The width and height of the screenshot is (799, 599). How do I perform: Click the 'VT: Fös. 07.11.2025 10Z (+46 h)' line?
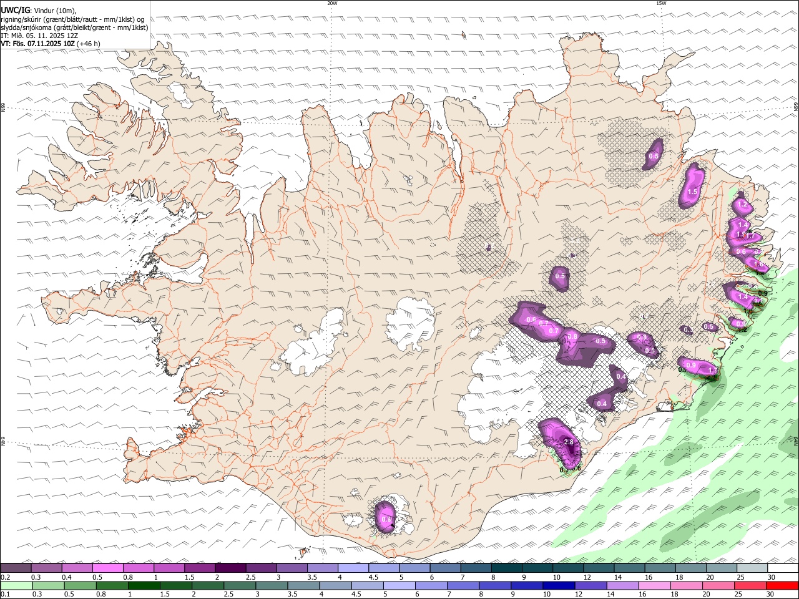(51, 44)
